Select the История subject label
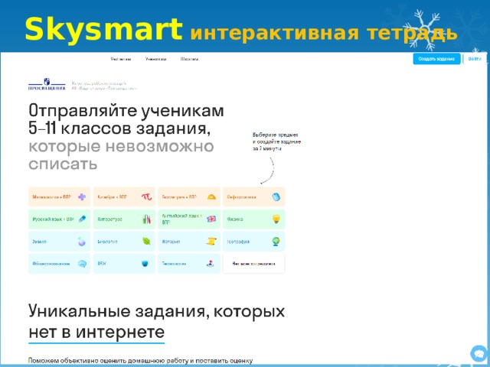The height and width of the screenshot is (367, 490). (x=171, y=242)
